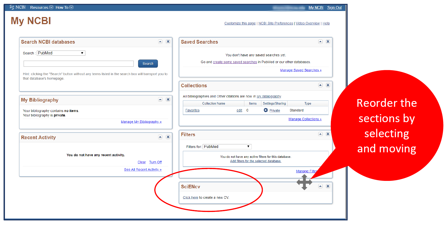Open the How To menu
Image resolution: width=447 pixels, height=227 pixels.
pyautogui.click(x=64, y=7)
